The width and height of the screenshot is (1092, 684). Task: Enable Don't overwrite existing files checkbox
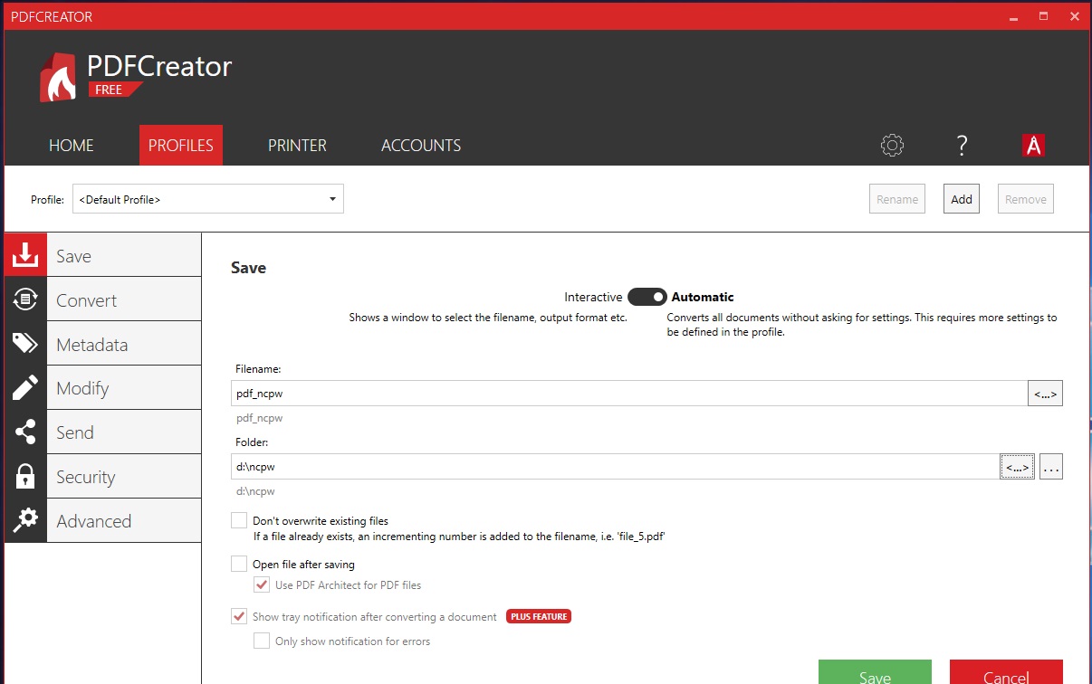tap(239, 520)
